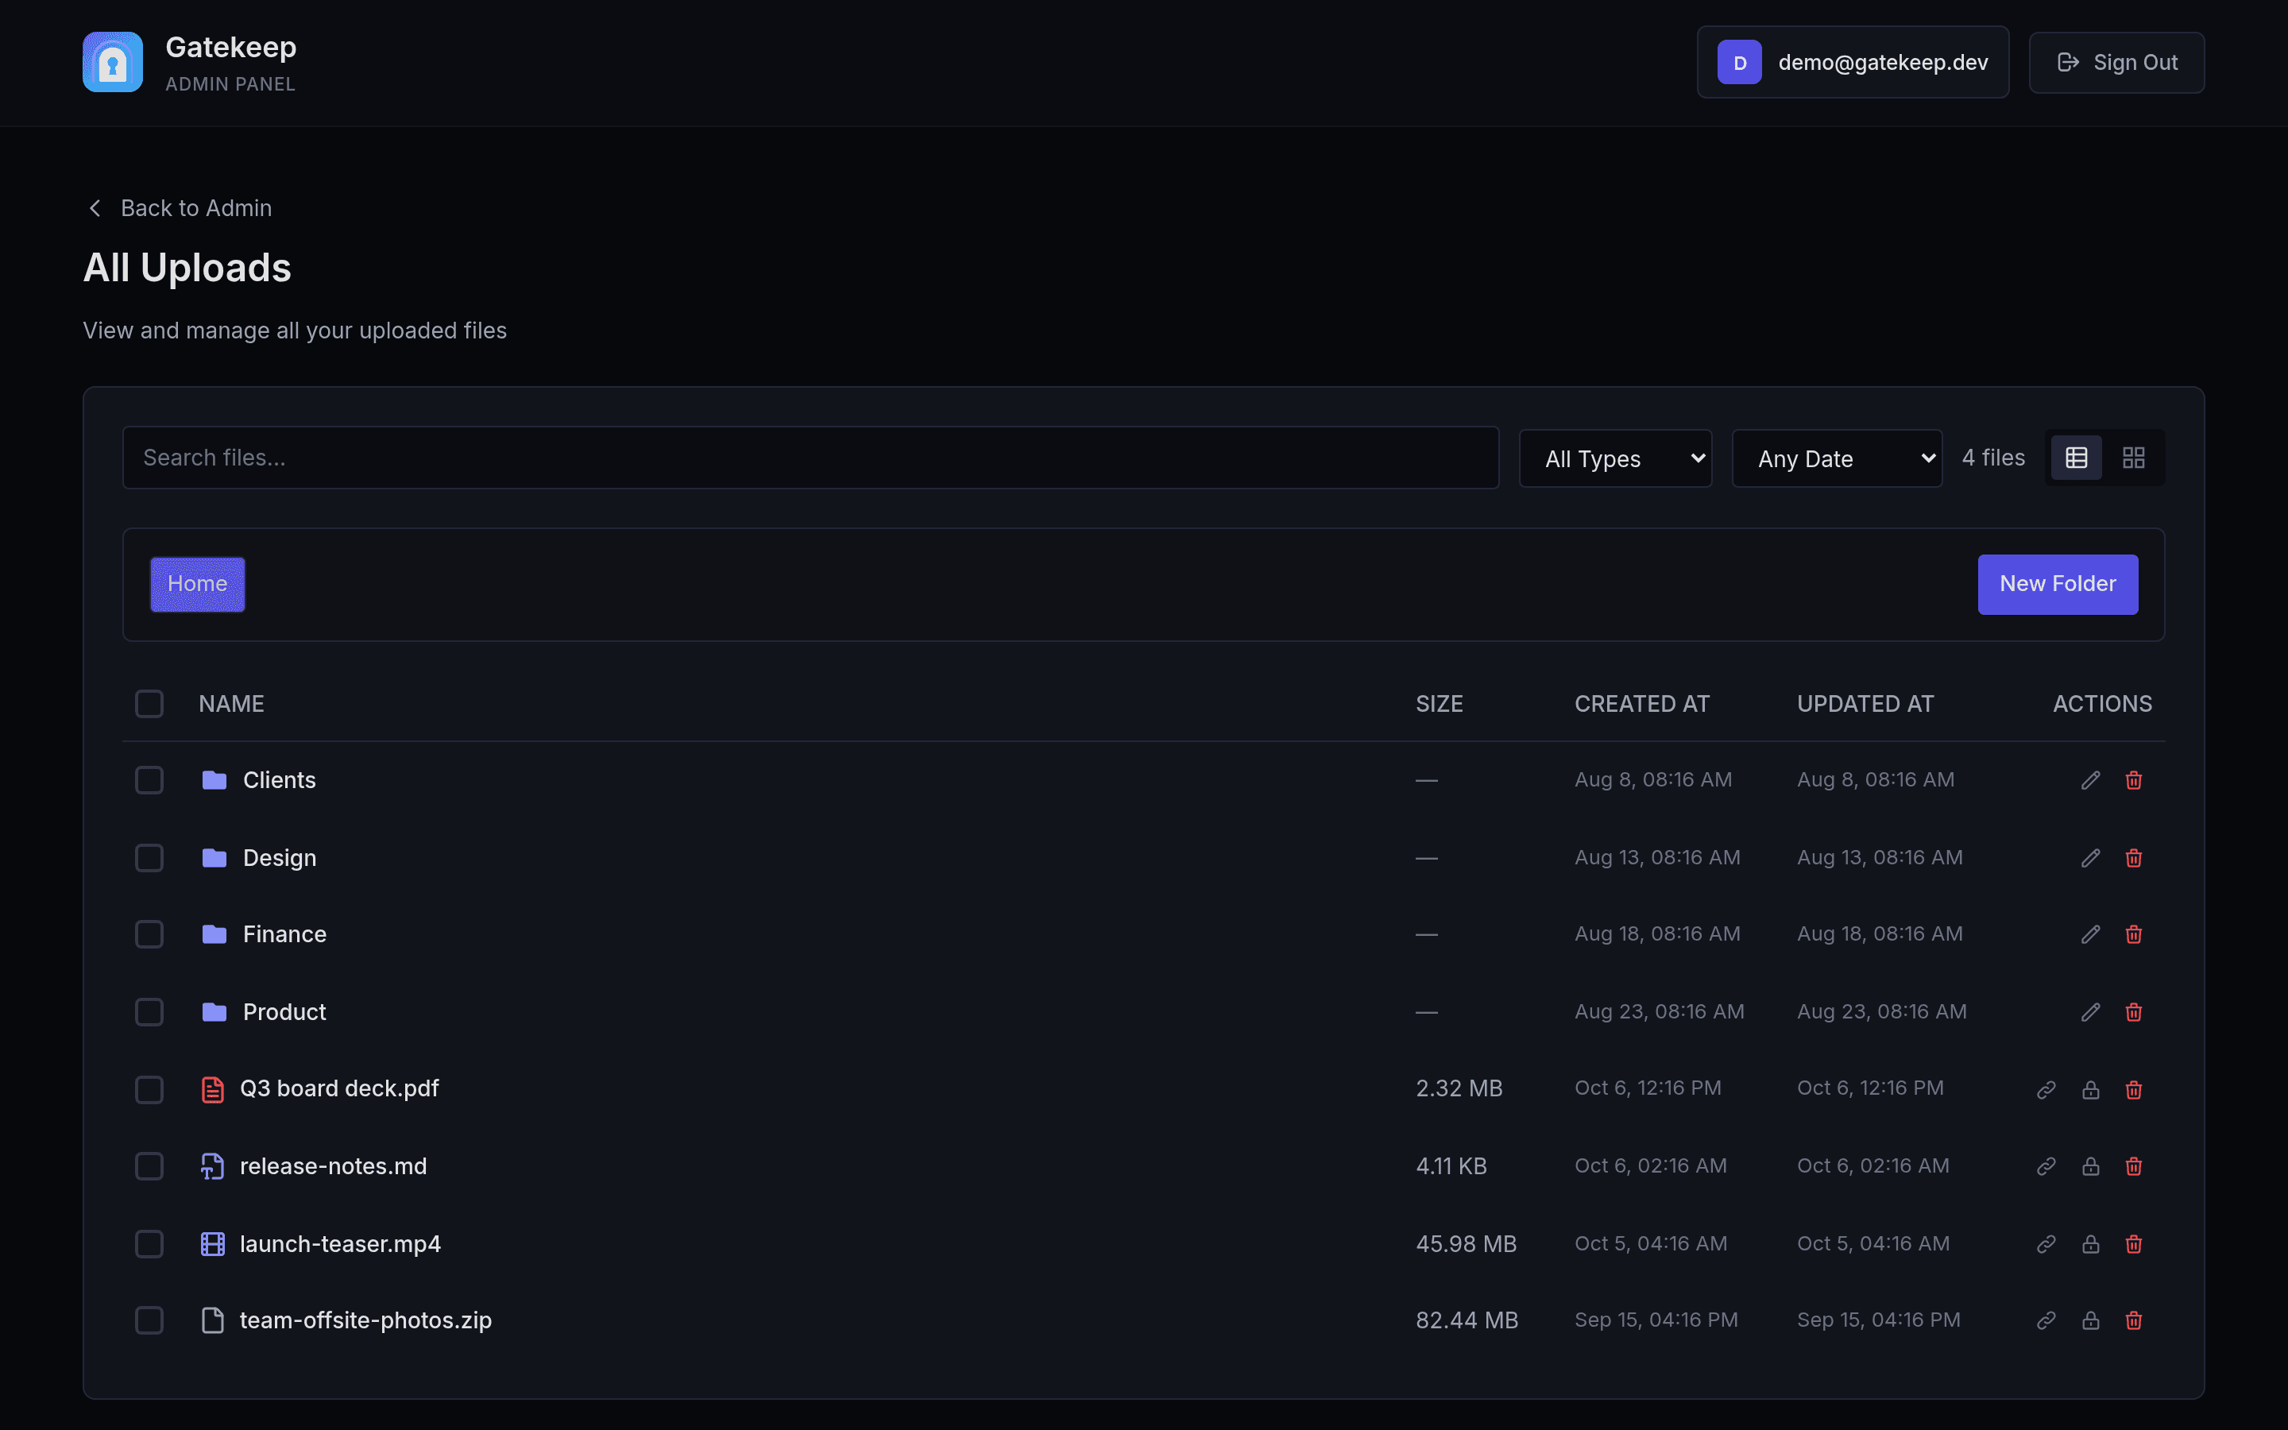Select the launch-teaser.mp4 checkbox
Viewport: 2288px width, 1430px height.
tap(149, 1243)
